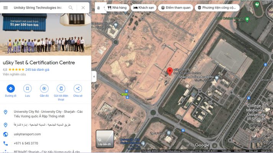Open the hamburger main menu

coord(5,8)
